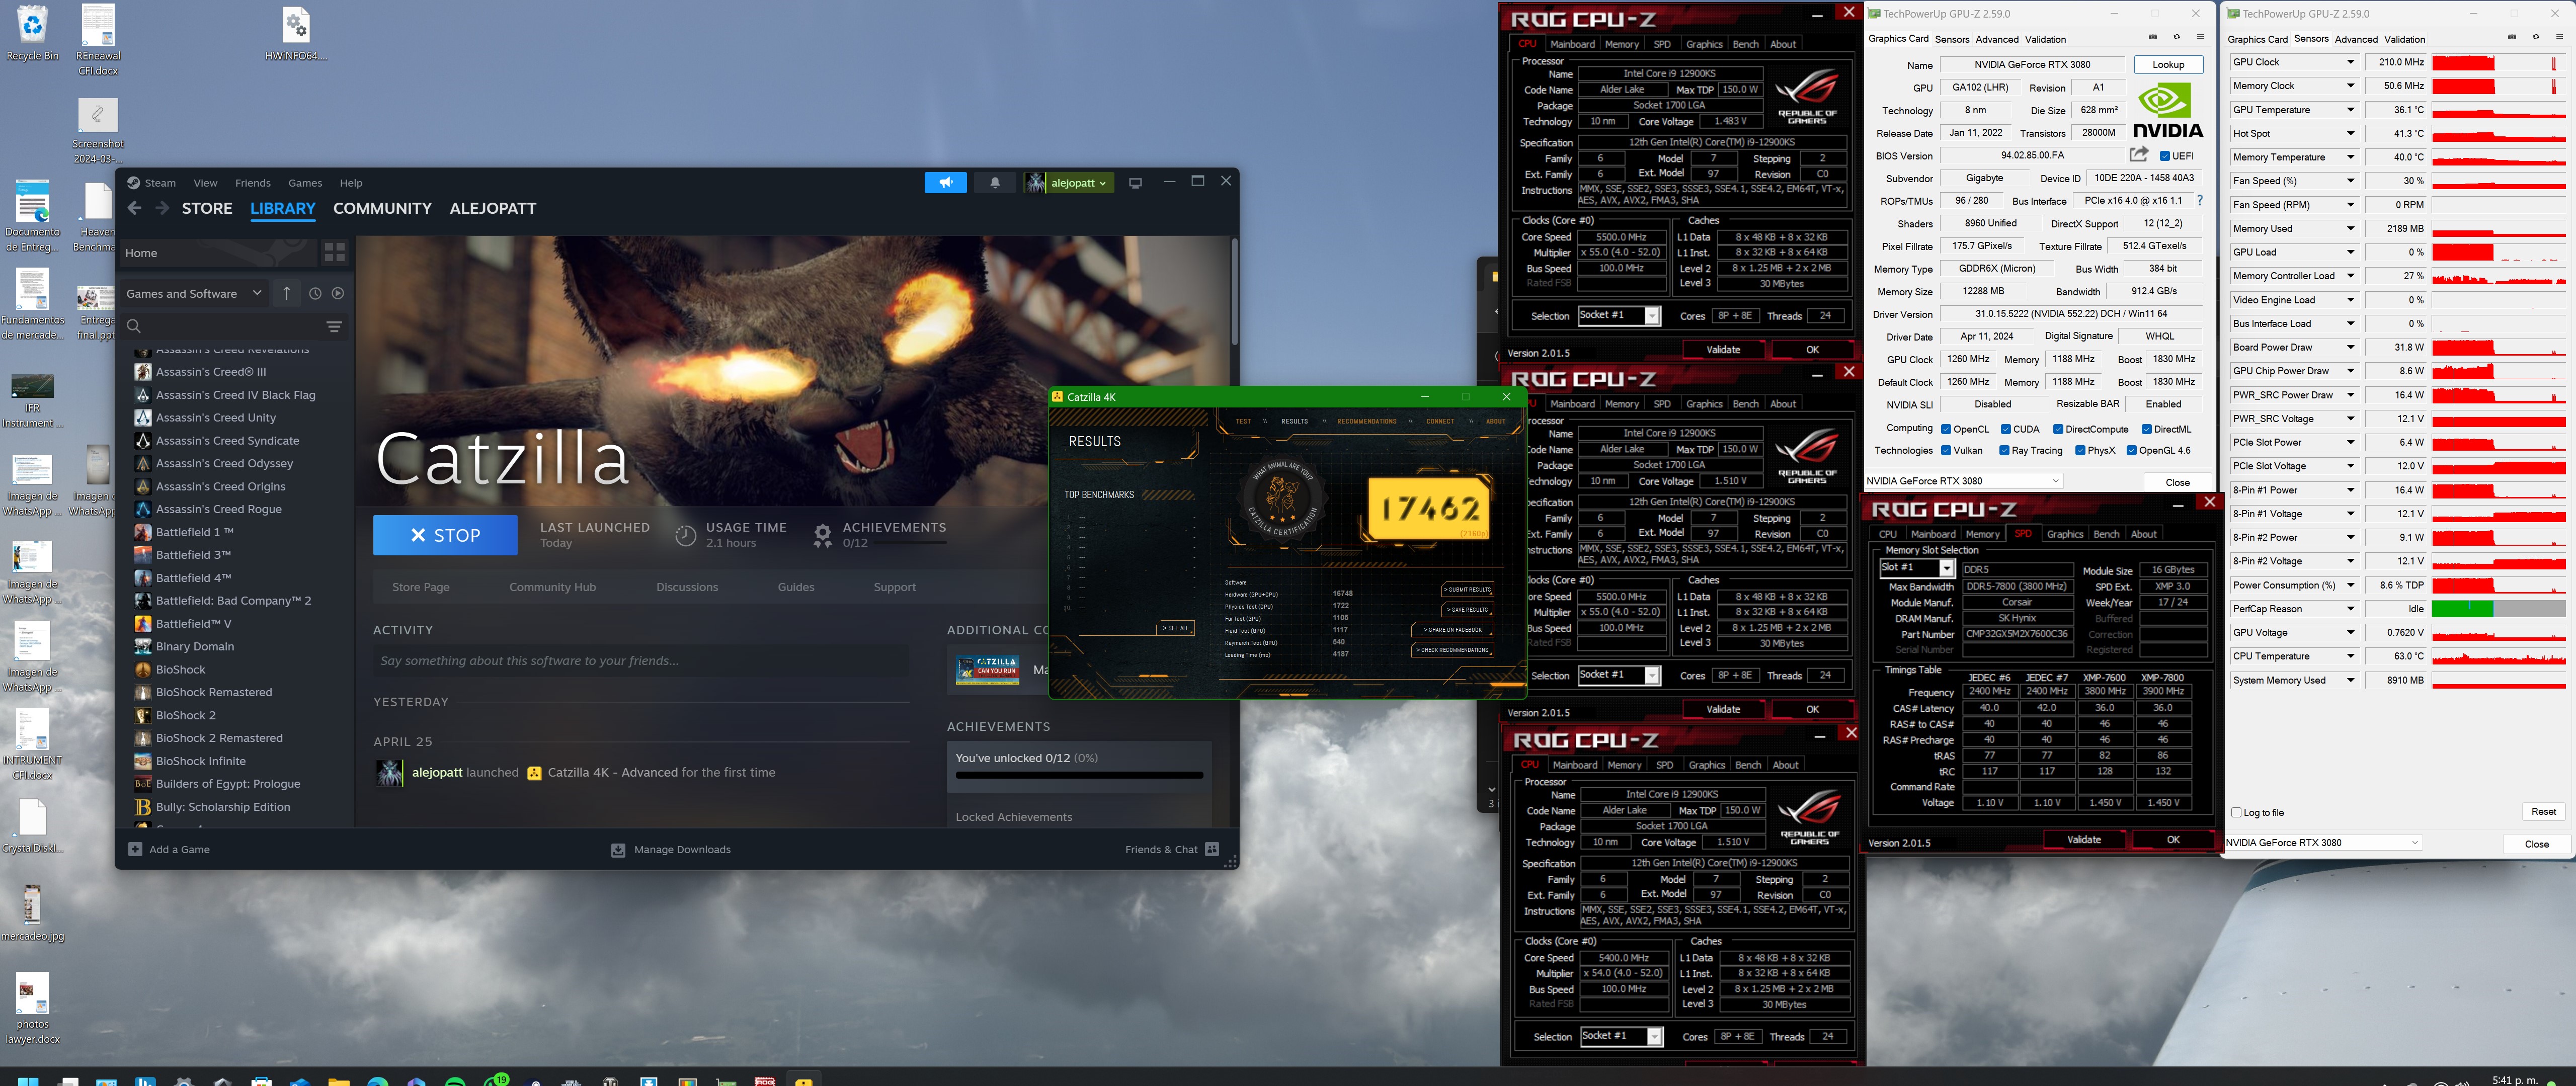Viewport: 2576px width, 1086px height.
Task: Toggle the DirectCompute checkbox
Action: click(2058, 429)
